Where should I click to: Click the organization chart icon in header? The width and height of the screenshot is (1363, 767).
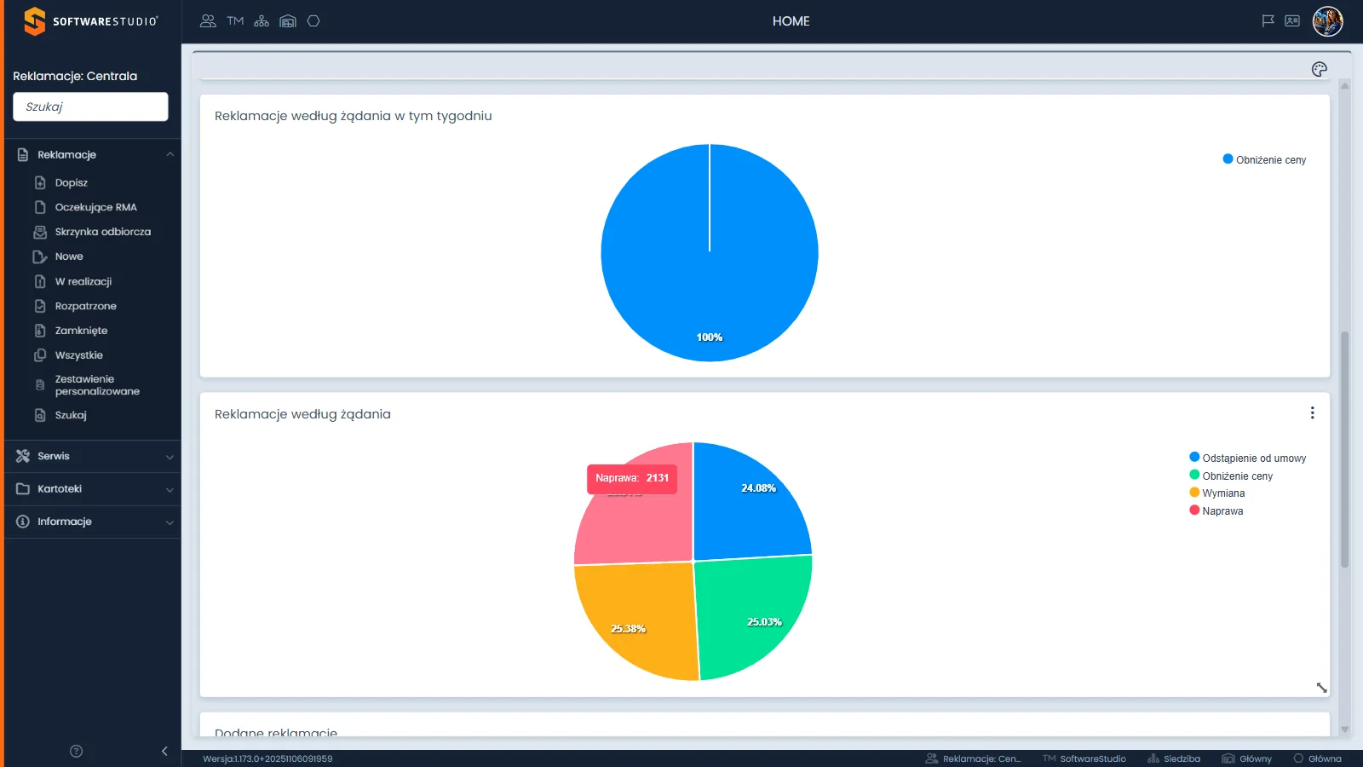point(262,21)
